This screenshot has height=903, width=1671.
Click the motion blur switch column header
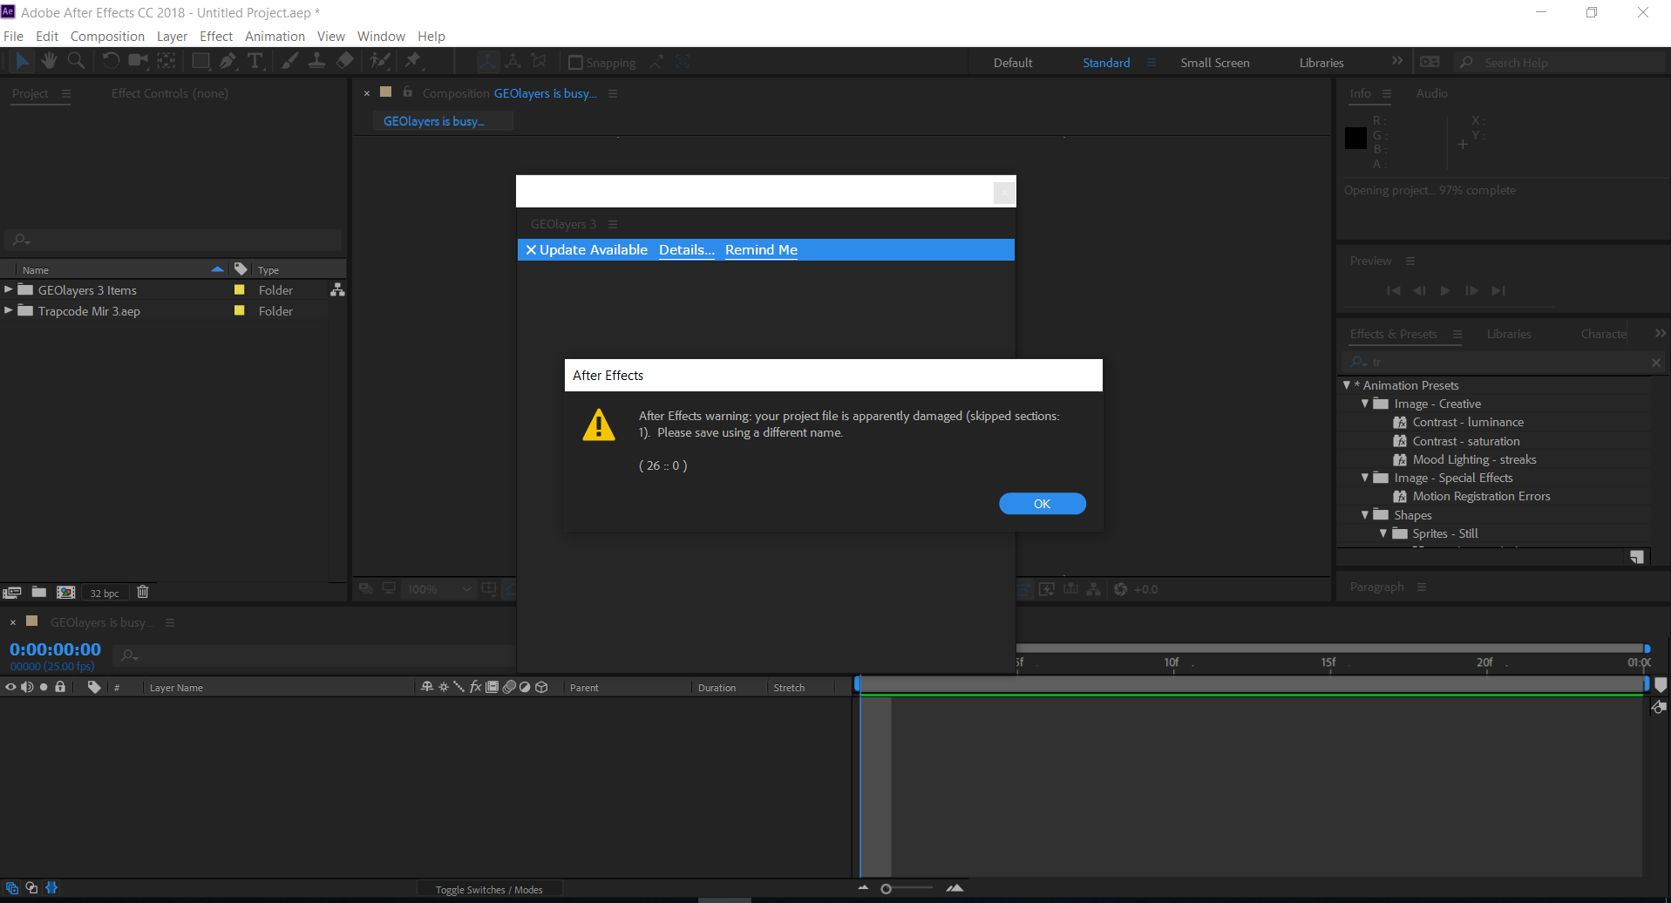[509, 687]
